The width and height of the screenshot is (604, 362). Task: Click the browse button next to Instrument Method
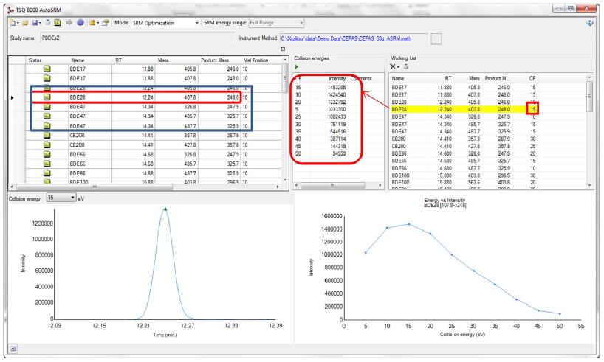point(436,38)
